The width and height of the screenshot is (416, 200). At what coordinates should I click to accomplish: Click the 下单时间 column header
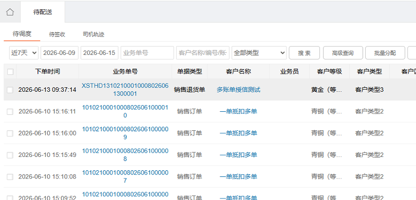pos(47,71)
